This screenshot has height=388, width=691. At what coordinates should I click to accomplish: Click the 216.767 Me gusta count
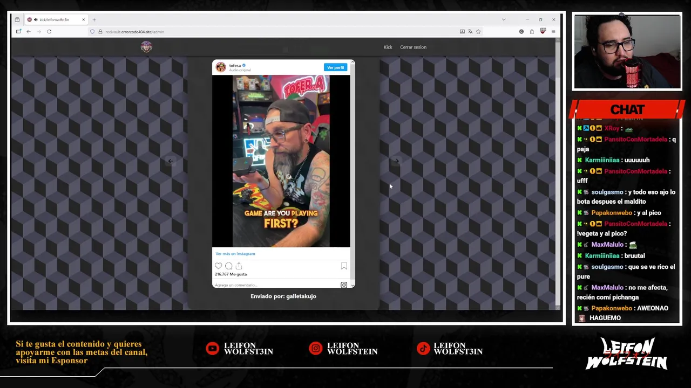click(x=231, y=274)
